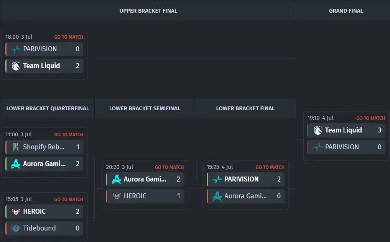
Task: Open GO TO MATCH for the 20:20 3 Jul match
Action: pyautogui.click(x=169, y=167)
